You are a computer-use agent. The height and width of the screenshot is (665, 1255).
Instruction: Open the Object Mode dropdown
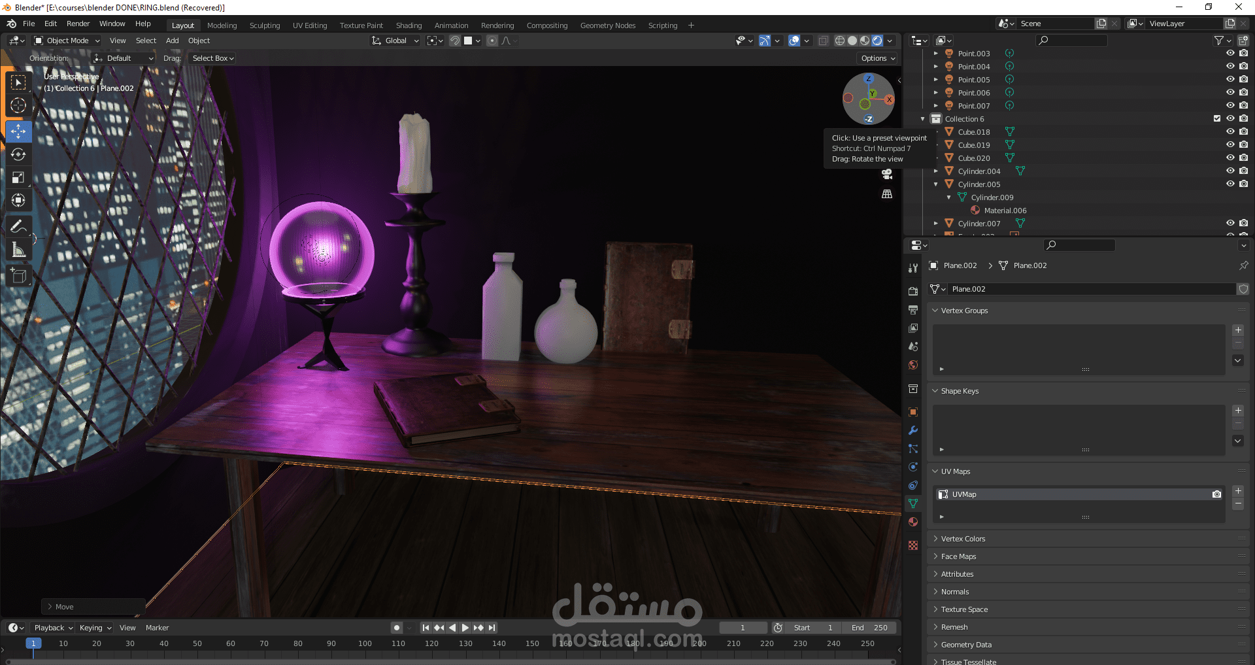pyautogui.click(x=67, y=41)
